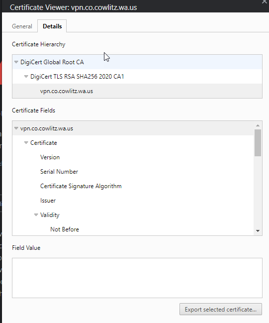Select the Issuer field
269x323 pixels.
(x=133, y=201)
